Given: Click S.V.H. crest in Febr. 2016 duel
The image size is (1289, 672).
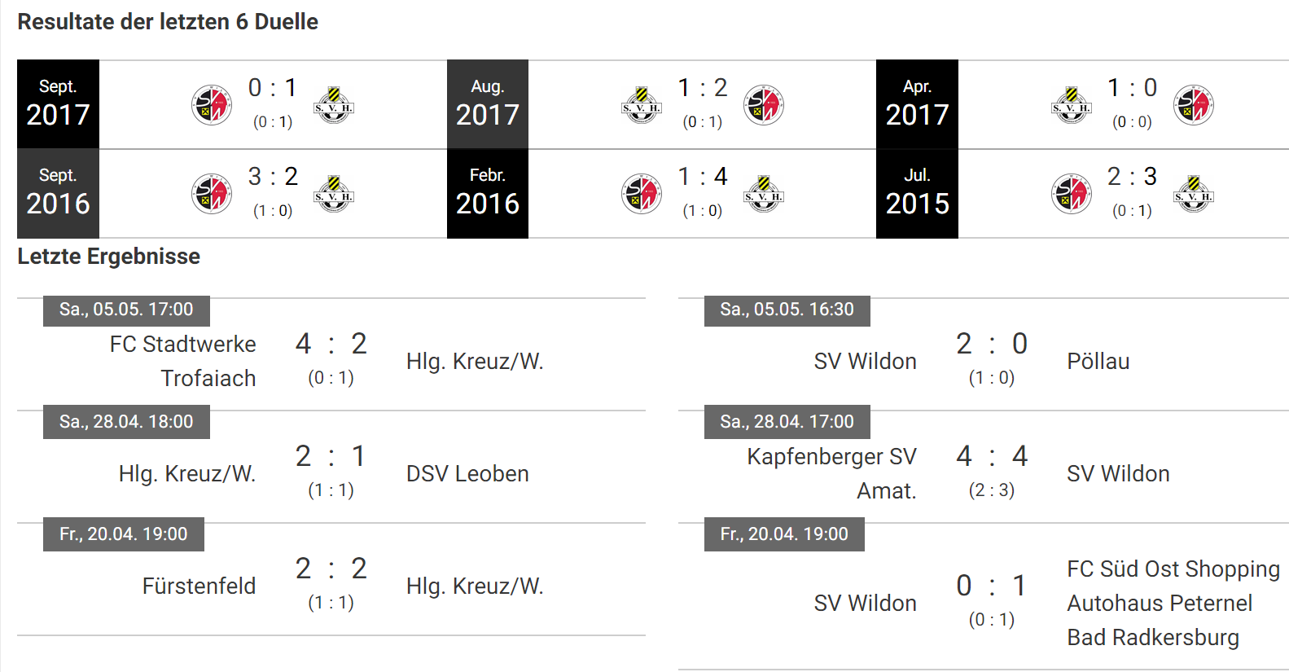Looking at the screenshot, I should click(x=764, y=194).
